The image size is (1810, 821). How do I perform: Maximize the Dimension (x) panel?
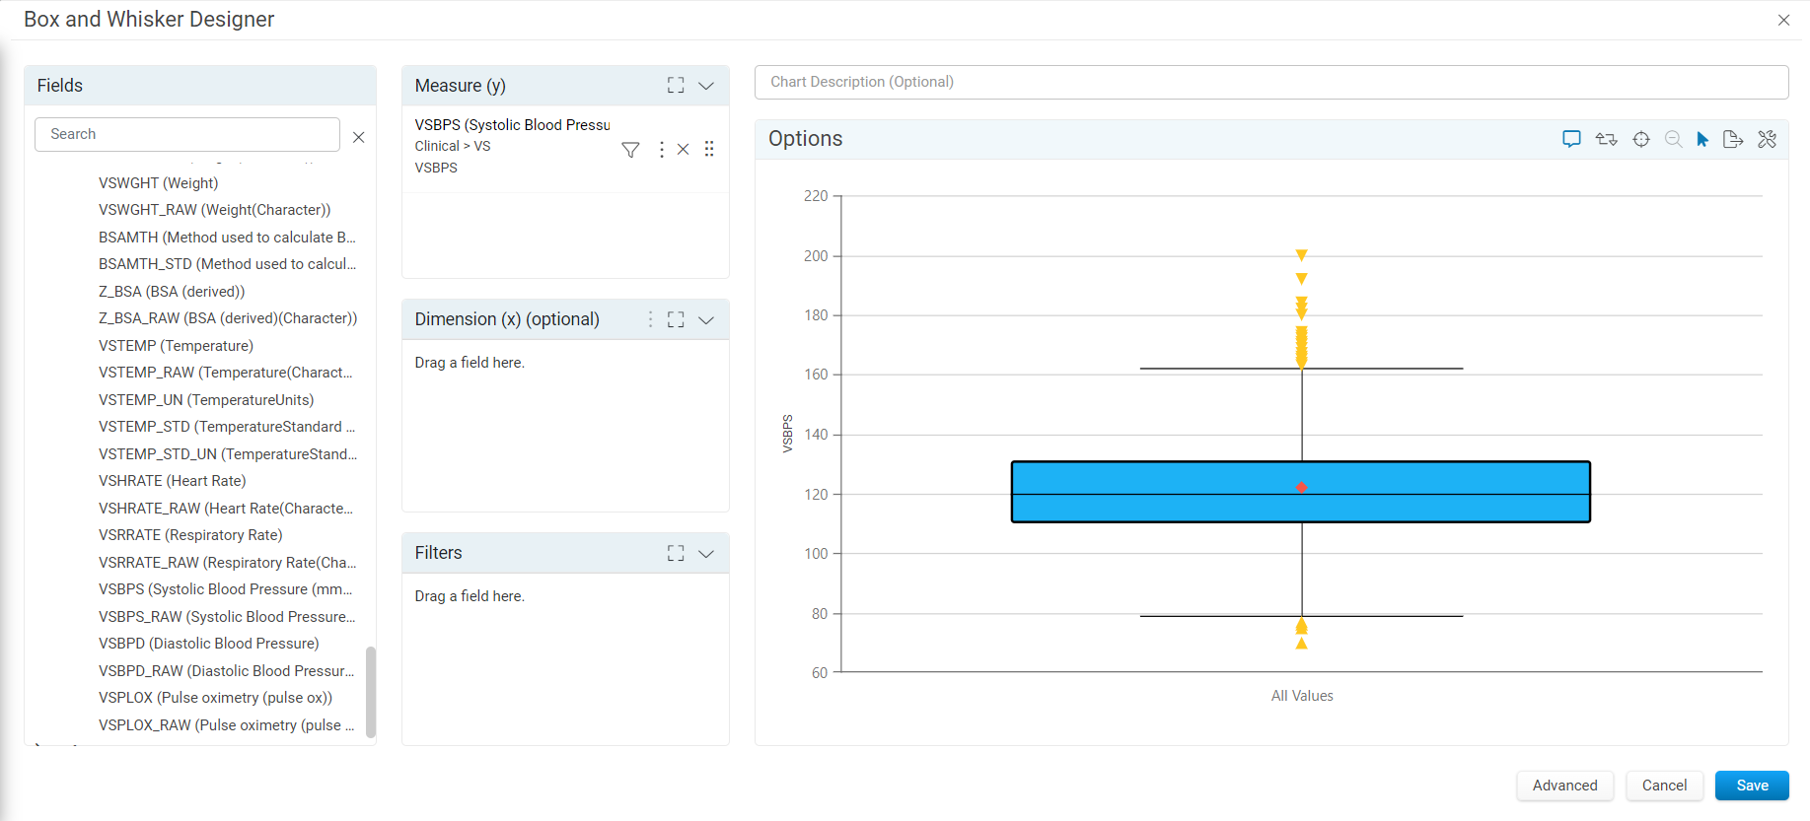676,319
